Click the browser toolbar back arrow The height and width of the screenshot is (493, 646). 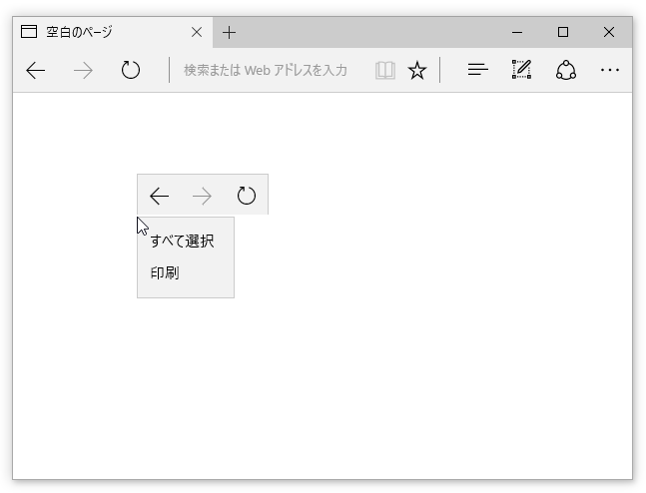[35, 71]
